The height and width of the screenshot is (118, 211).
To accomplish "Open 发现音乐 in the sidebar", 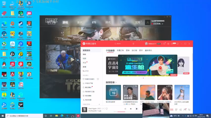I will [92, 50].
